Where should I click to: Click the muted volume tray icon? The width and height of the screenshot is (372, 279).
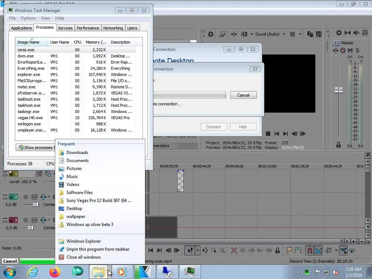(335, 272)
